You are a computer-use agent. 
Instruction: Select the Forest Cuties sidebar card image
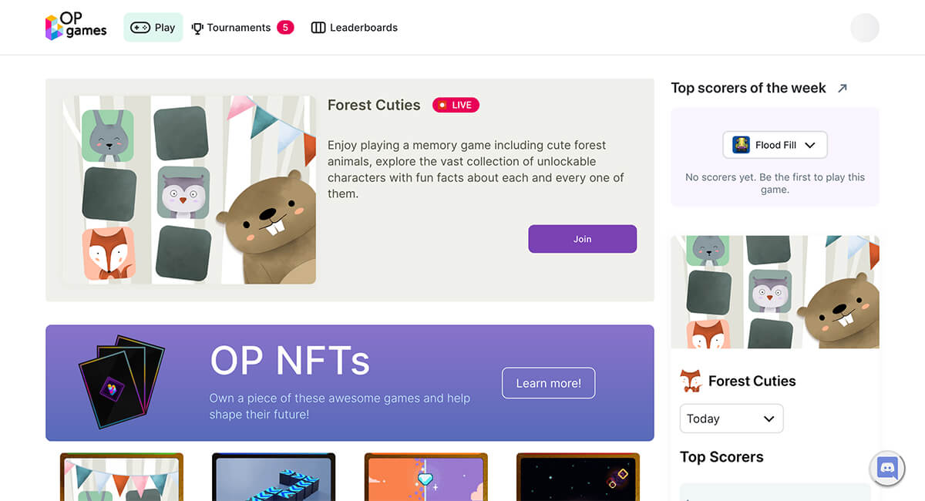775,292
